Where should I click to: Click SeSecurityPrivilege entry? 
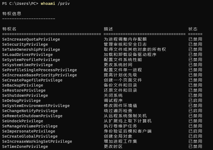[25, 44]
